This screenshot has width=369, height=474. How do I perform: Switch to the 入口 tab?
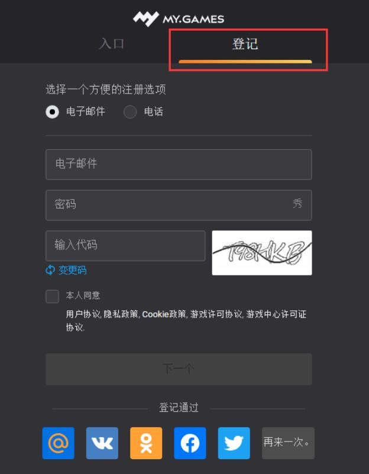(x=111, y=44)
